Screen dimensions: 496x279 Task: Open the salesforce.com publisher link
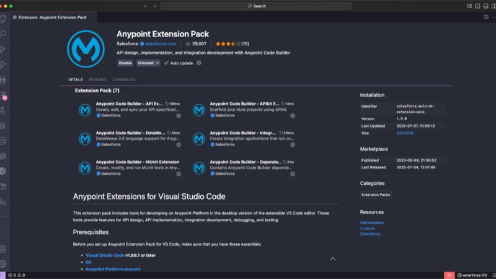[x=161, y=43]
